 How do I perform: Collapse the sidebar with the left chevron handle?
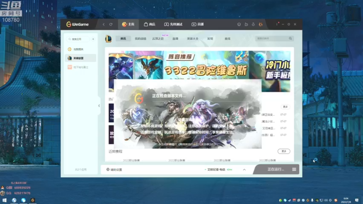(x=99, y=106)
